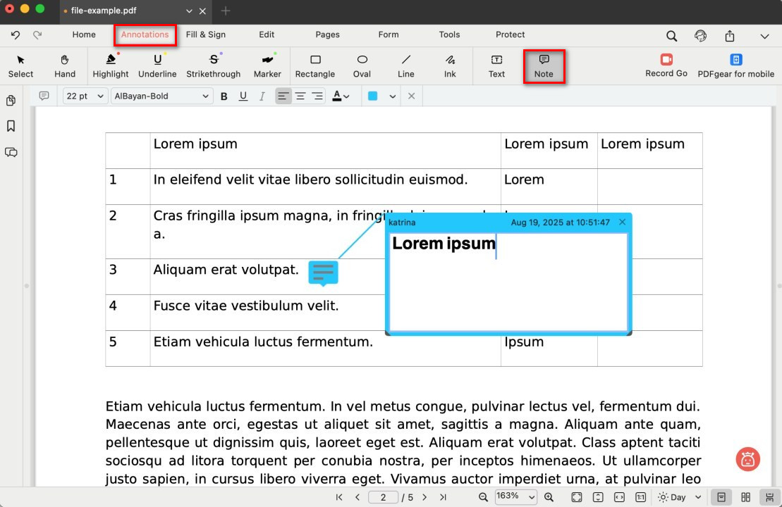782x507 pixels.
Task: Open the Pages tab
Action: click(327, 35)
